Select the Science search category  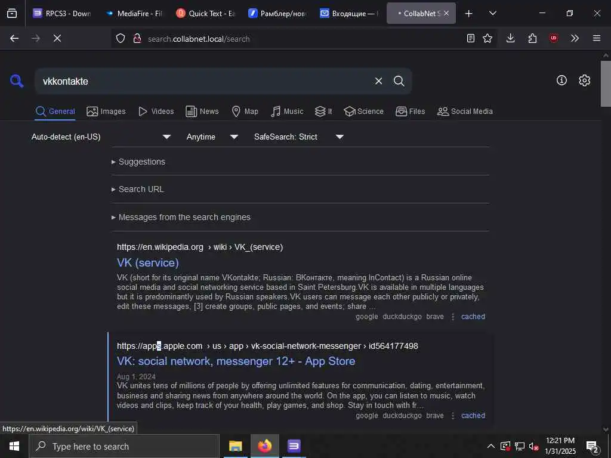(x=363, y=112)
